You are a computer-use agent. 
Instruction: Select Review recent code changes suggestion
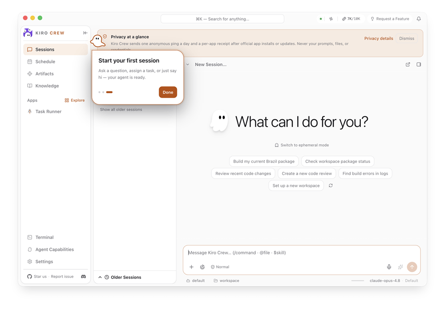[x=243, y=174]
